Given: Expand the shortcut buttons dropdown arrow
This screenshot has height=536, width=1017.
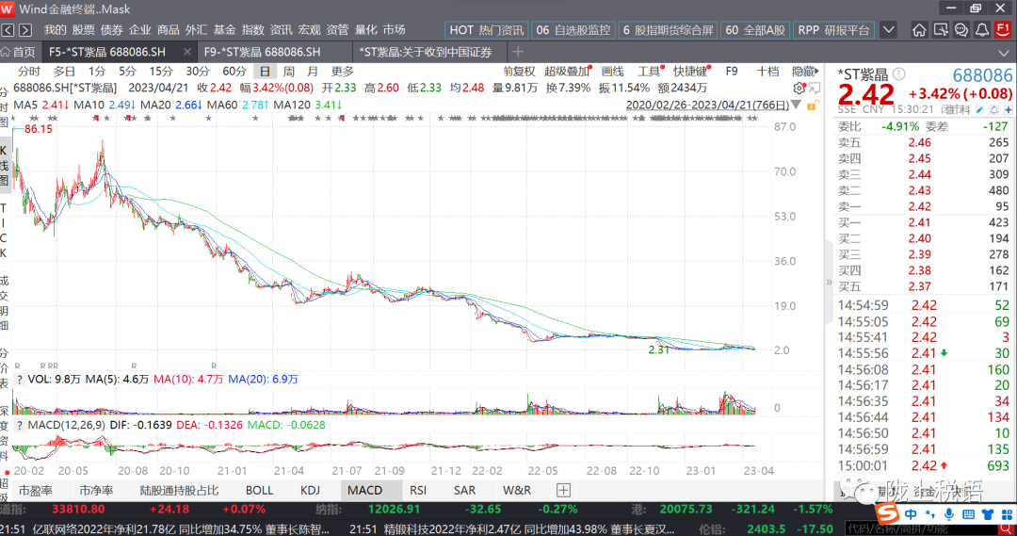Looking at the screenshot, I should 889,30.
